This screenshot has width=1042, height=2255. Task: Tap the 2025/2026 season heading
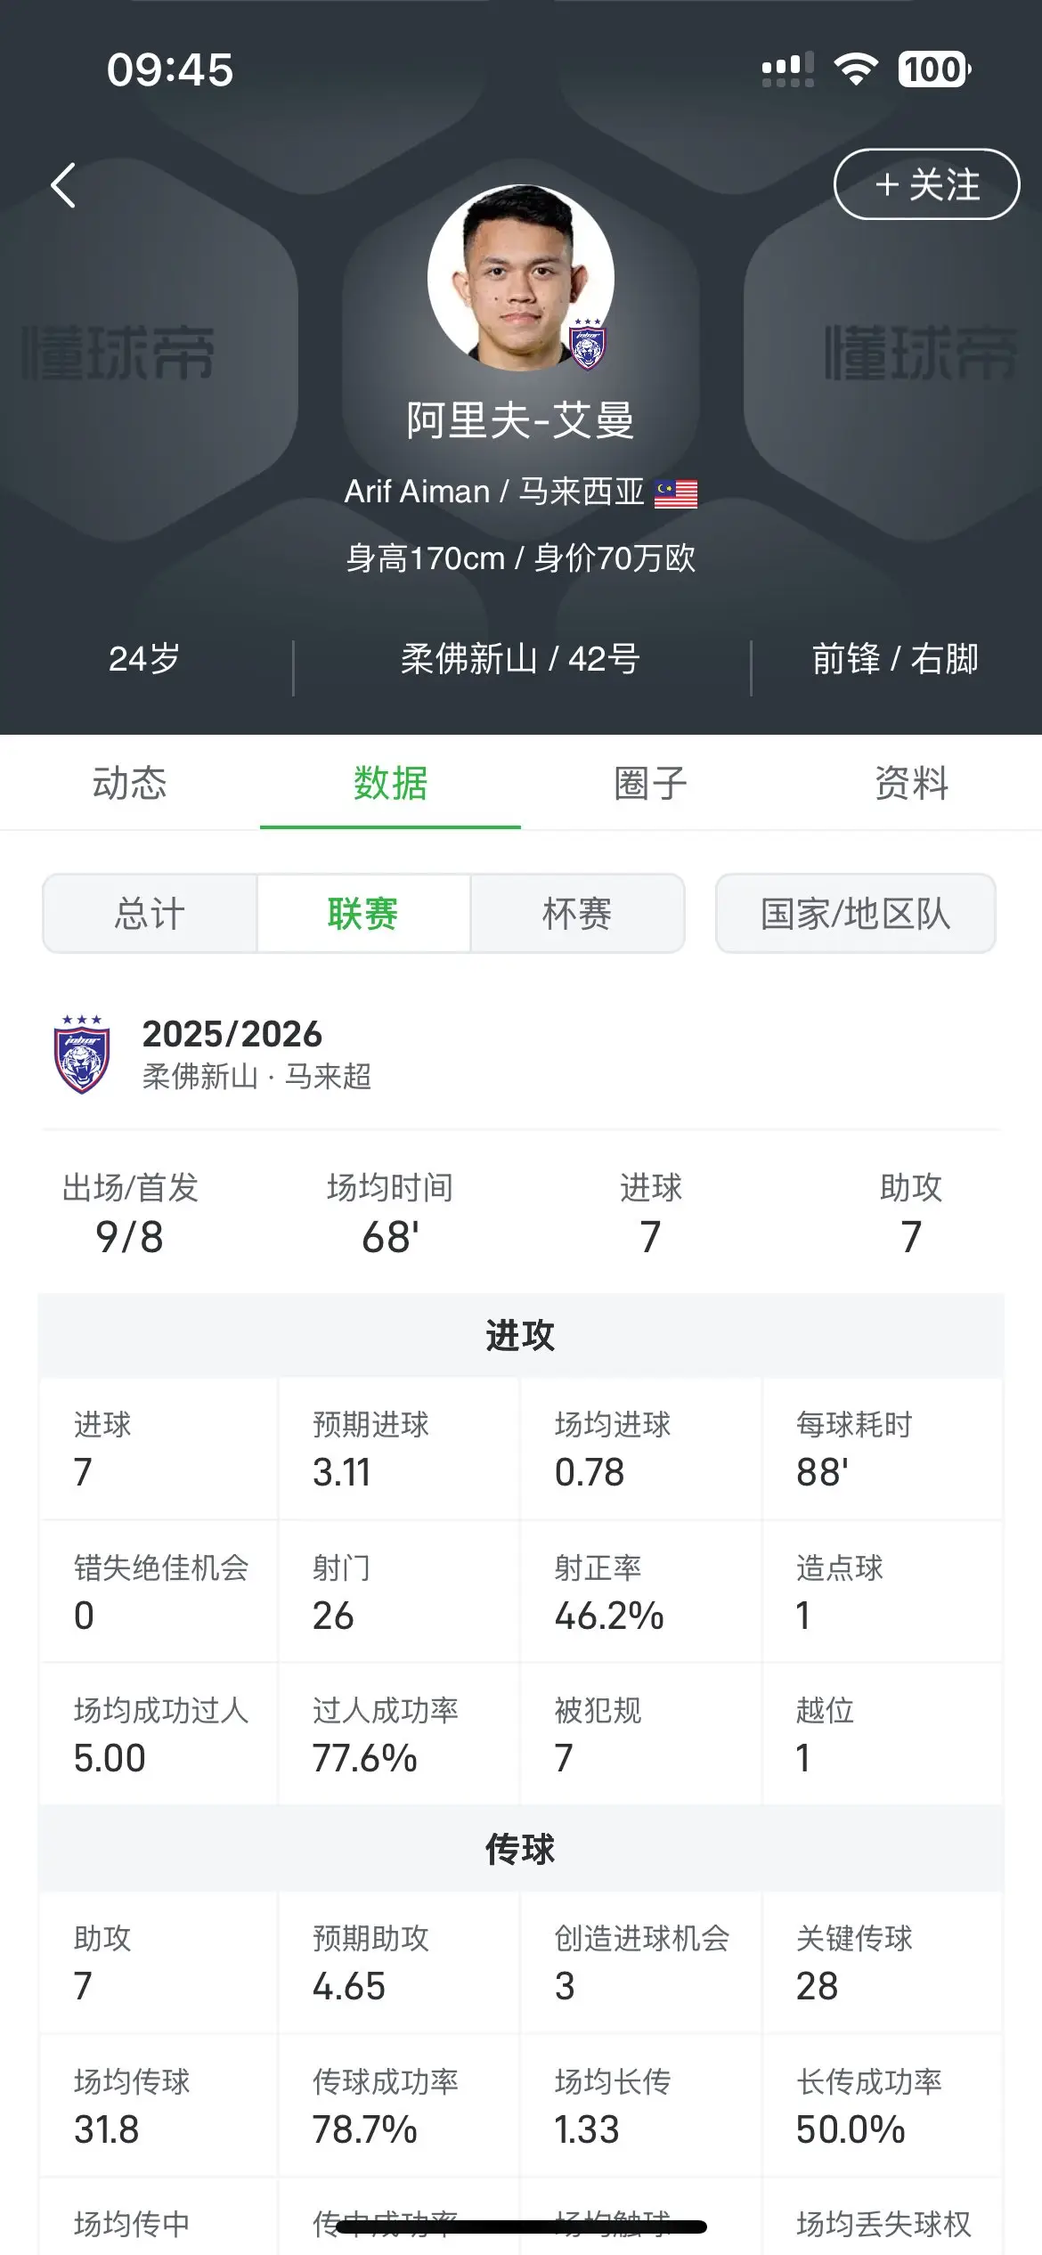[232, 1033]
